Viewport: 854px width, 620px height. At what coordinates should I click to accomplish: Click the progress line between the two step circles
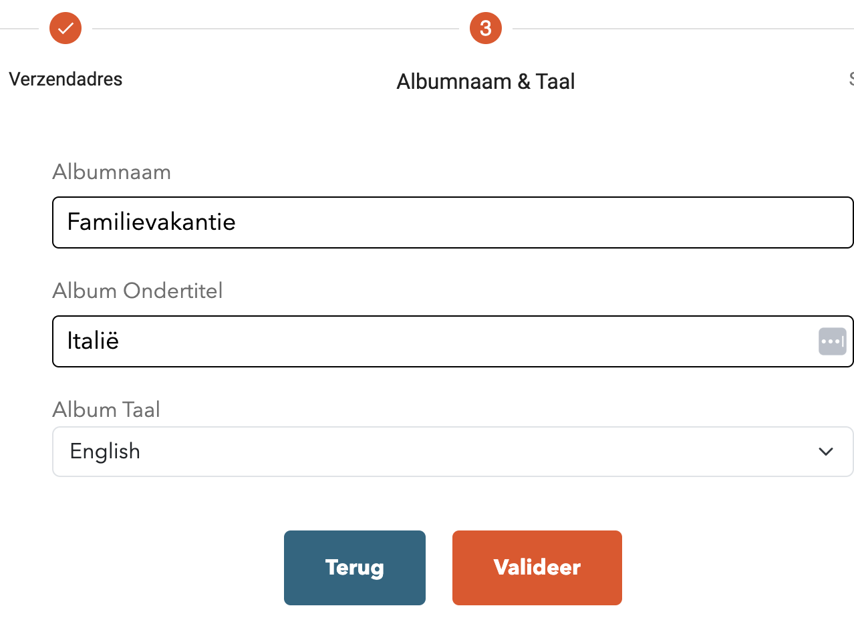[x=275, y=29]
